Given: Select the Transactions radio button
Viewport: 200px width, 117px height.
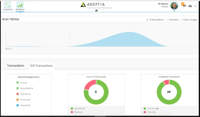Looking at the screenshot, I should coord(147,20).
